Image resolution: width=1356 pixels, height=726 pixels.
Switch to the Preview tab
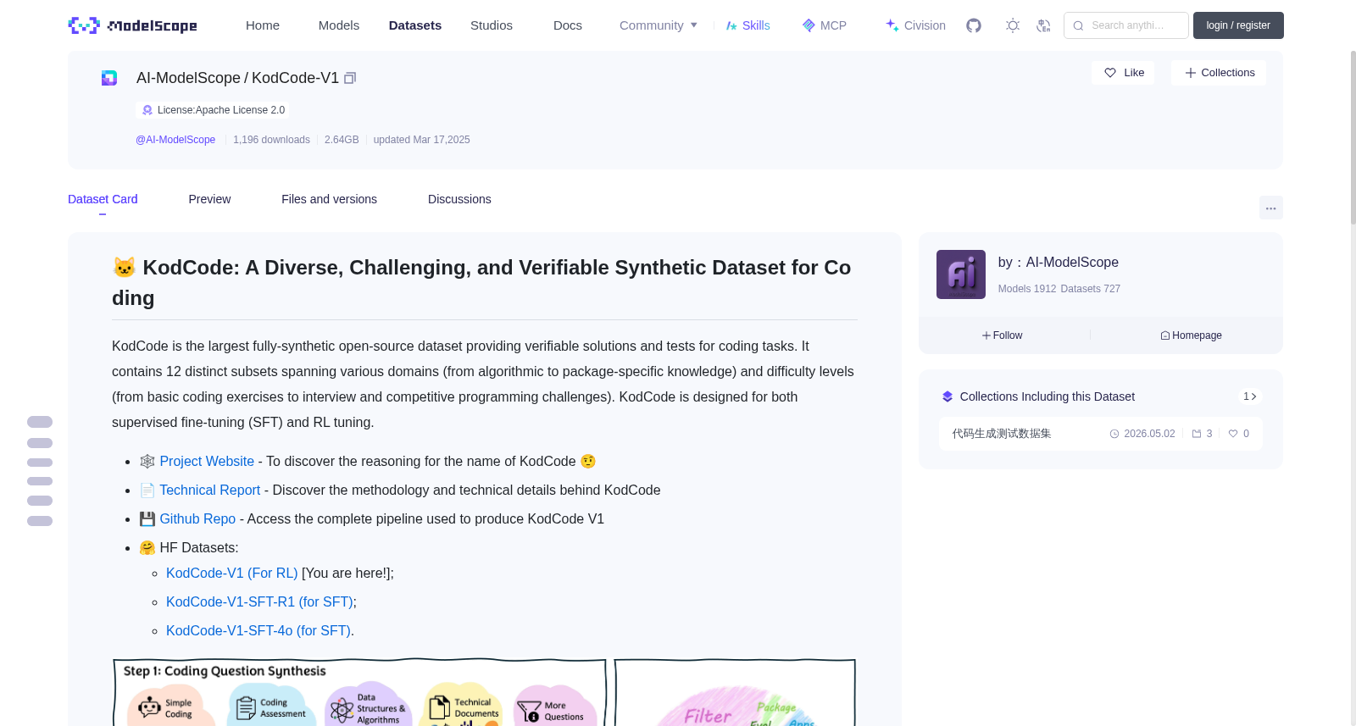click(209, 199)
